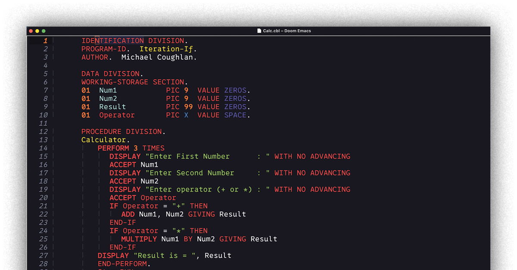This screenshot has width=517, height=270.
Task: Click the WORKING-STORAGE SECTION header
Action: point(134,82)
